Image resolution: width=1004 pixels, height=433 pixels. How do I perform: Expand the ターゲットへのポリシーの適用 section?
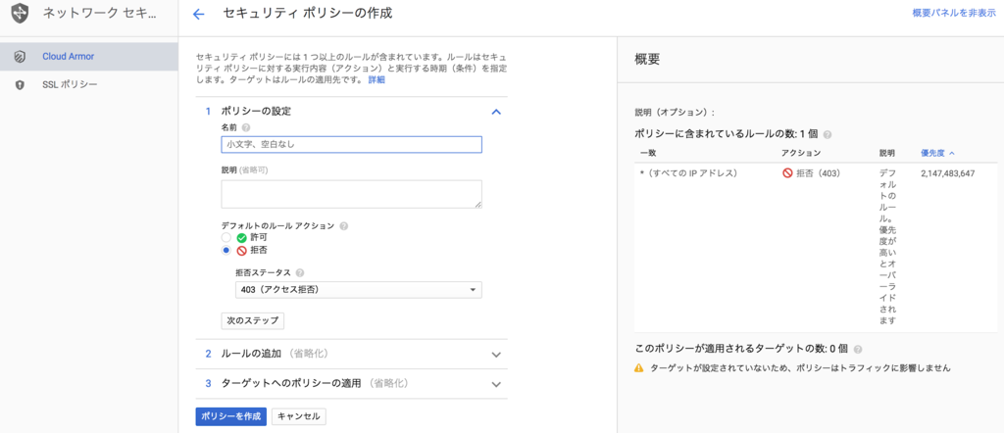click(496, 383)
